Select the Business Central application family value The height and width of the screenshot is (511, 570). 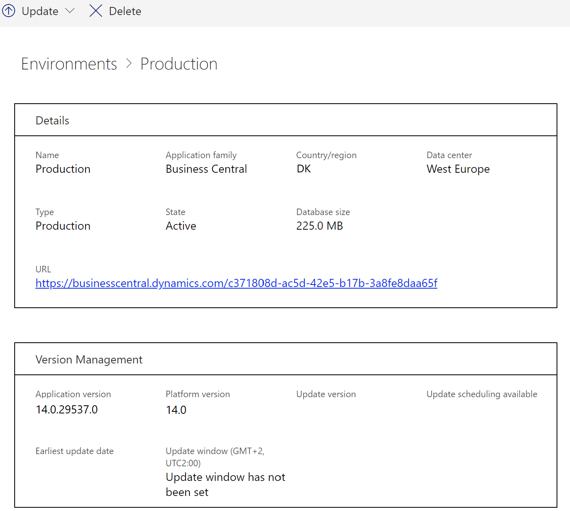pyautogui.click(x=206, y=169)
